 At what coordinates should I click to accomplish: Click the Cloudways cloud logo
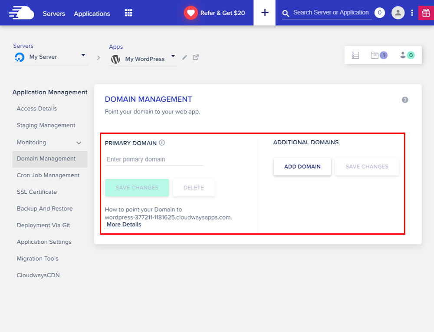point(21,13)
